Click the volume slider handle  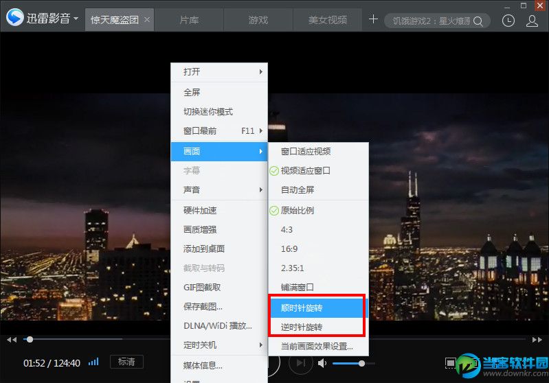pyautogui.click(x=361, y=363)
